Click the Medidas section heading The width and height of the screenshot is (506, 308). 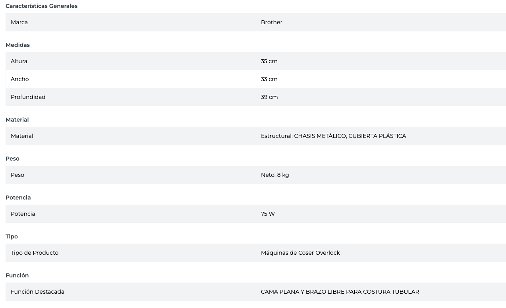17,45
